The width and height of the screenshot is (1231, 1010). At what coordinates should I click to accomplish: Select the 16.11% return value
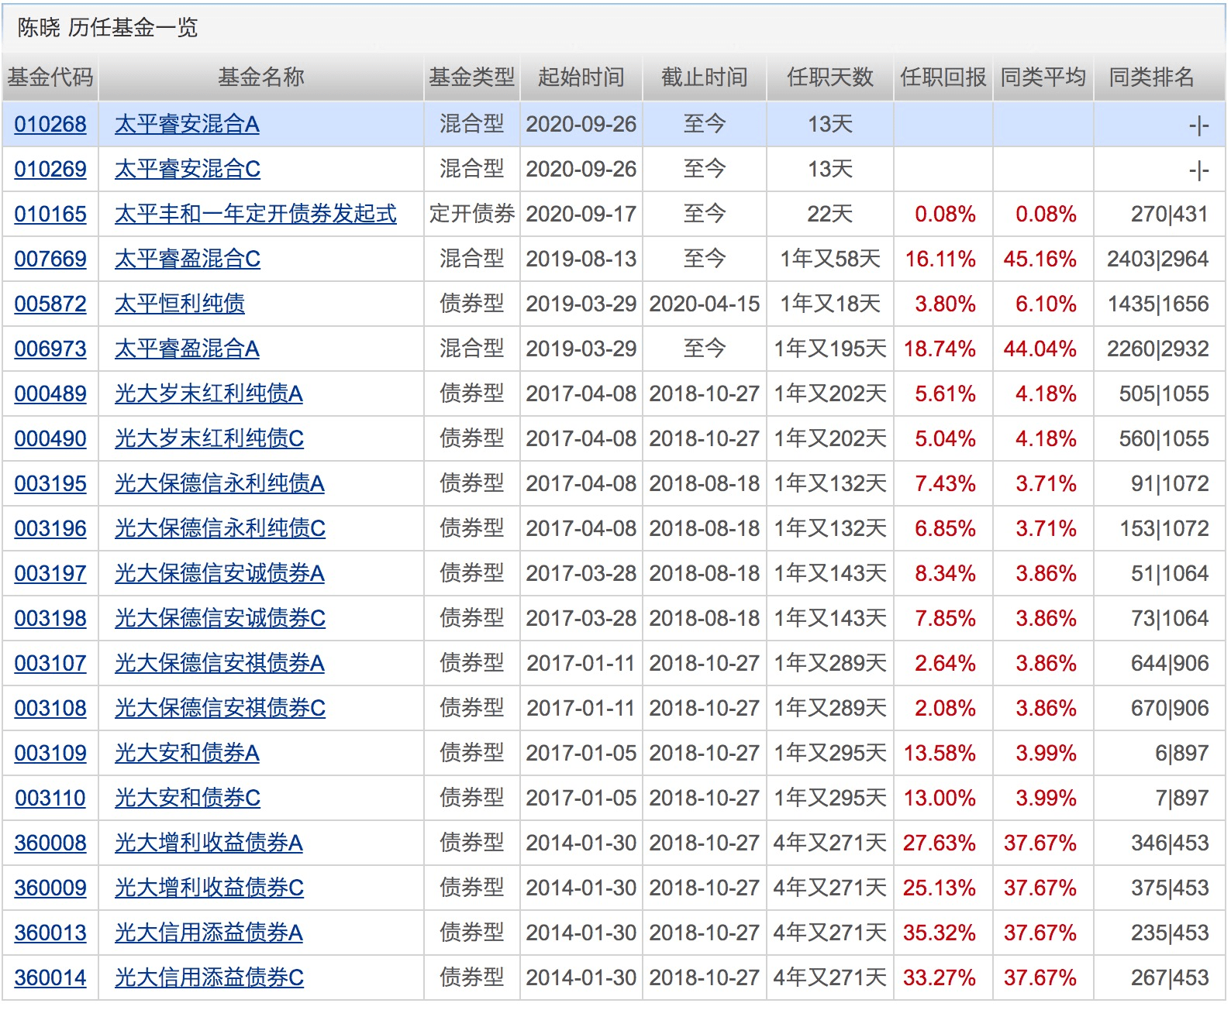tap(940, 259)
